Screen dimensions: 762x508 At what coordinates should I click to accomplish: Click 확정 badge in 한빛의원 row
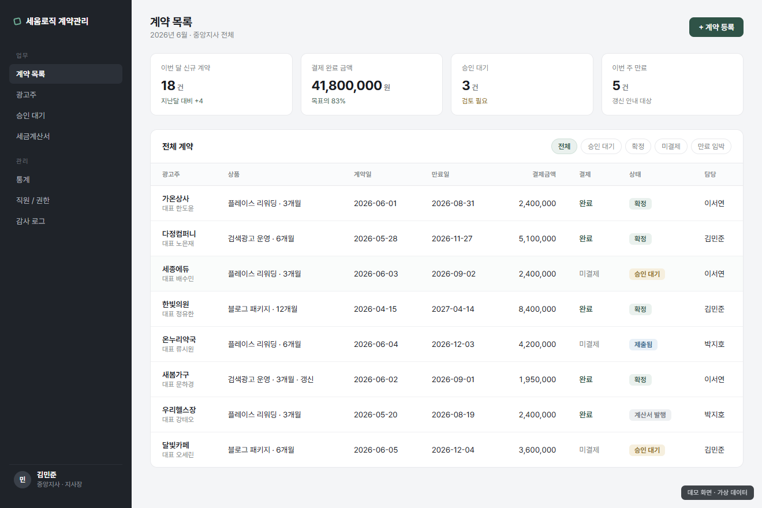pyautogui.click(x=640, y=309)
